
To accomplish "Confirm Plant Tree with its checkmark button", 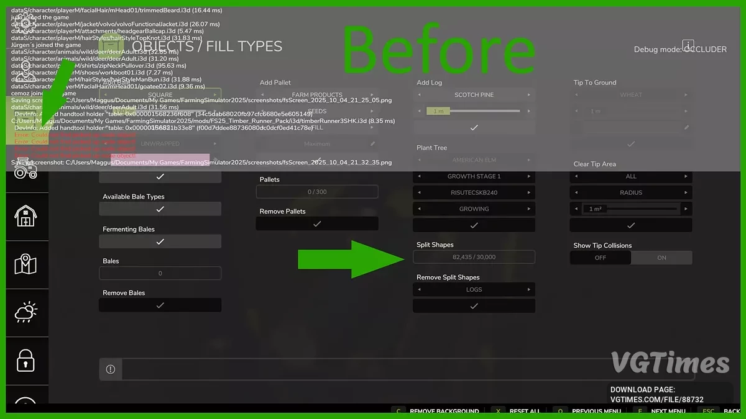I will [474, 225].
